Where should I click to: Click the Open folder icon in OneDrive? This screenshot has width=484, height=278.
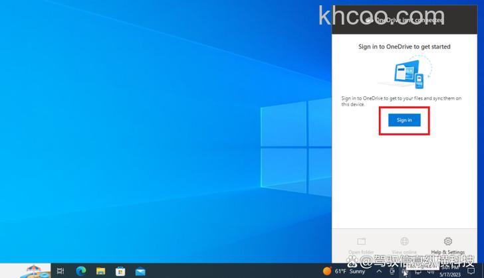(x=361, y=242)
